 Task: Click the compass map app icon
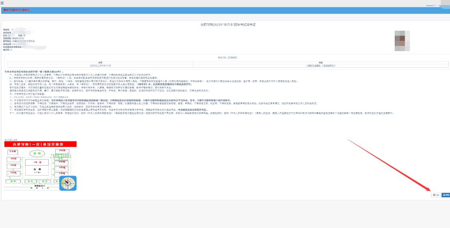pyautogui.click(x=68, y=183)
